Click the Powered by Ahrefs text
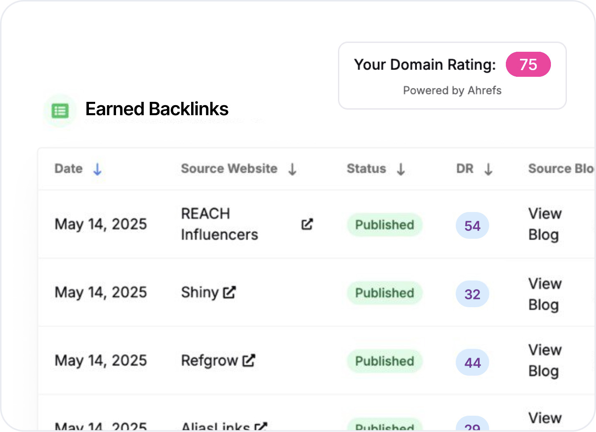Image resolution: width=596 pixels, height=432 pixels. (x=452, y=90)
